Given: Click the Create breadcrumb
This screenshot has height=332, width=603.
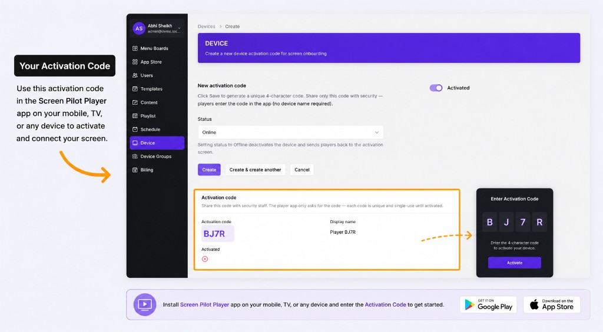Looking at the screenshot, I should click(x=232, y=26).
